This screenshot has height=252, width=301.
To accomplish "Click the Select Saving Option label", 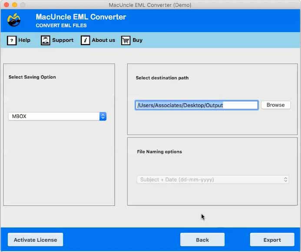I will coord(32,77).
